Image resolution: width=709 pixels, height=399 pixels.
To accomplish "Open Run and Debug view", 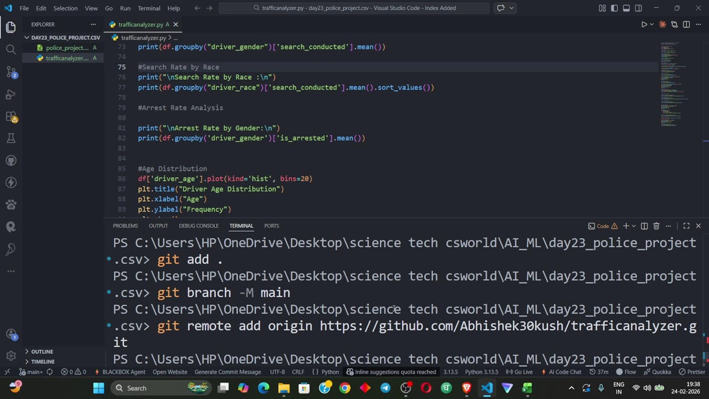I will [11, 94].
